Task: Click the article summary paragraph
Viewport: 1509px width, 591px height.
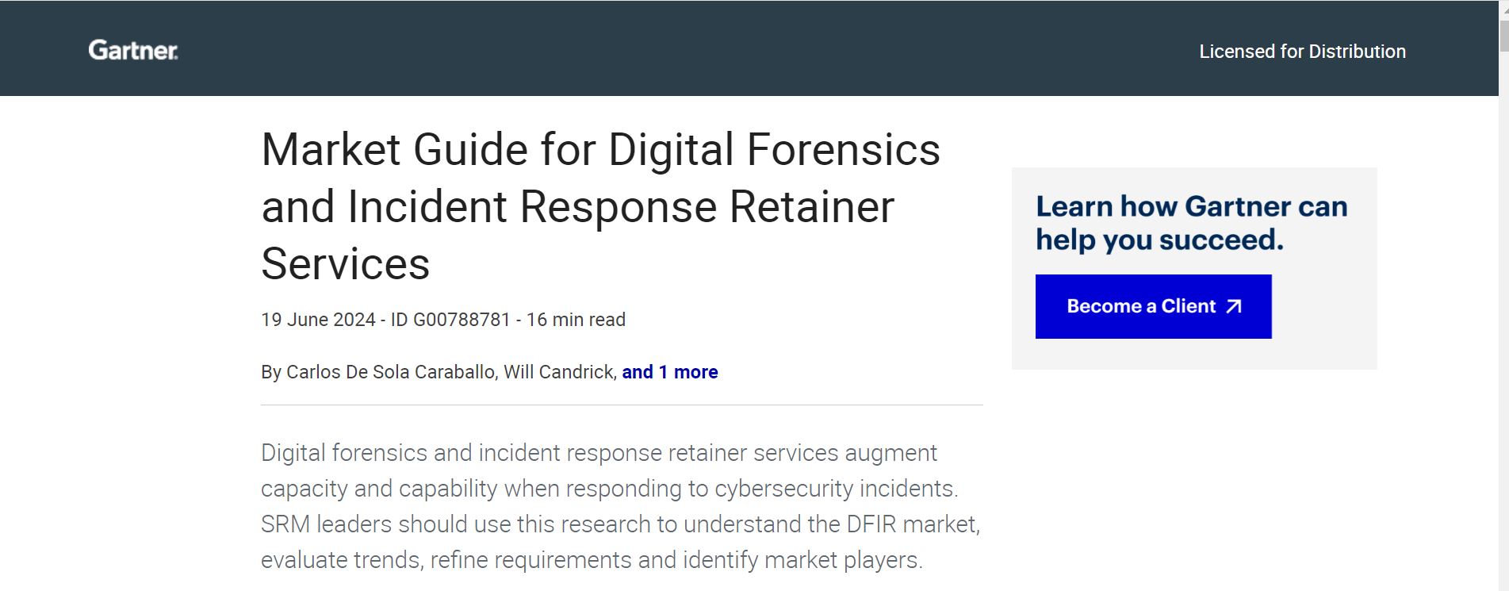Action: click(x=620, y=506)
